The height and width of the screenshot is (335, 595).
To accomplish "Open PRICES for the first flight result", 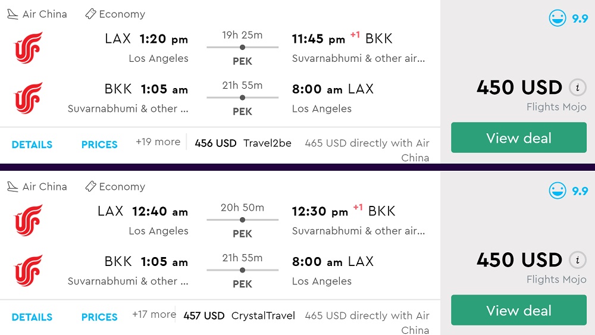I will tap(99, 145).
